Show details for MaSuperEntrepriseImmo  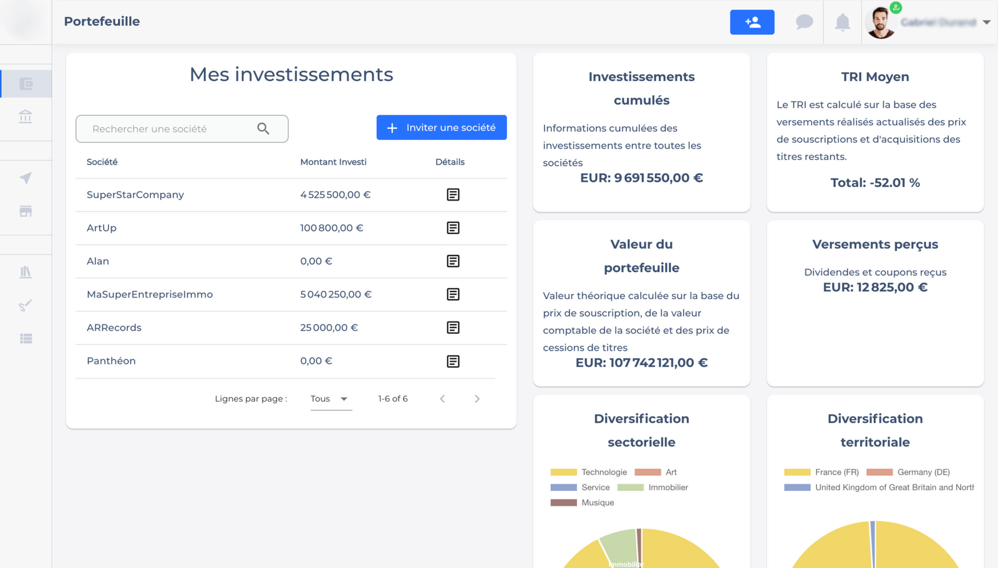[453, 295]
